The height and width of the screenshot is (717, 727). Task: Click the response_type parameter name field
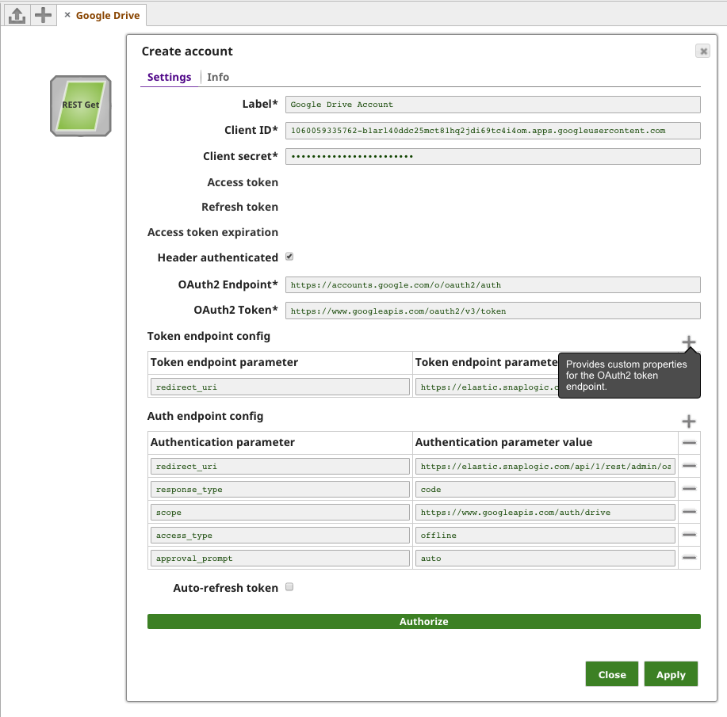click(x=280, y=489)
